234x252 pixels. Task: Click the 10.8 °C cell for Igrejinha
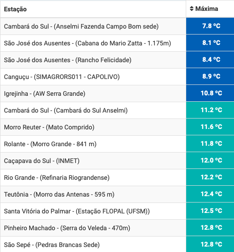coord(210,93)
